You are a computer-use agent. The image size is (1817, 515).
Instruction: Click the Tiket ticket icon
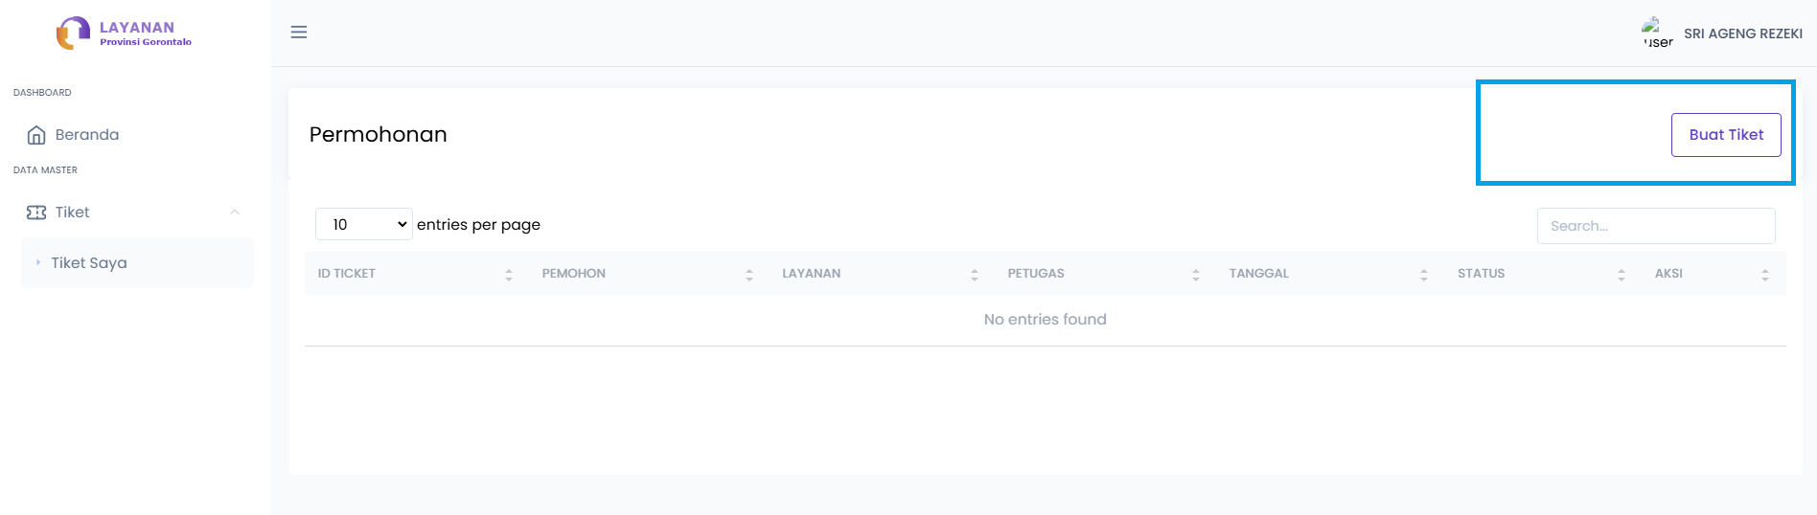(x=36, y=213)
